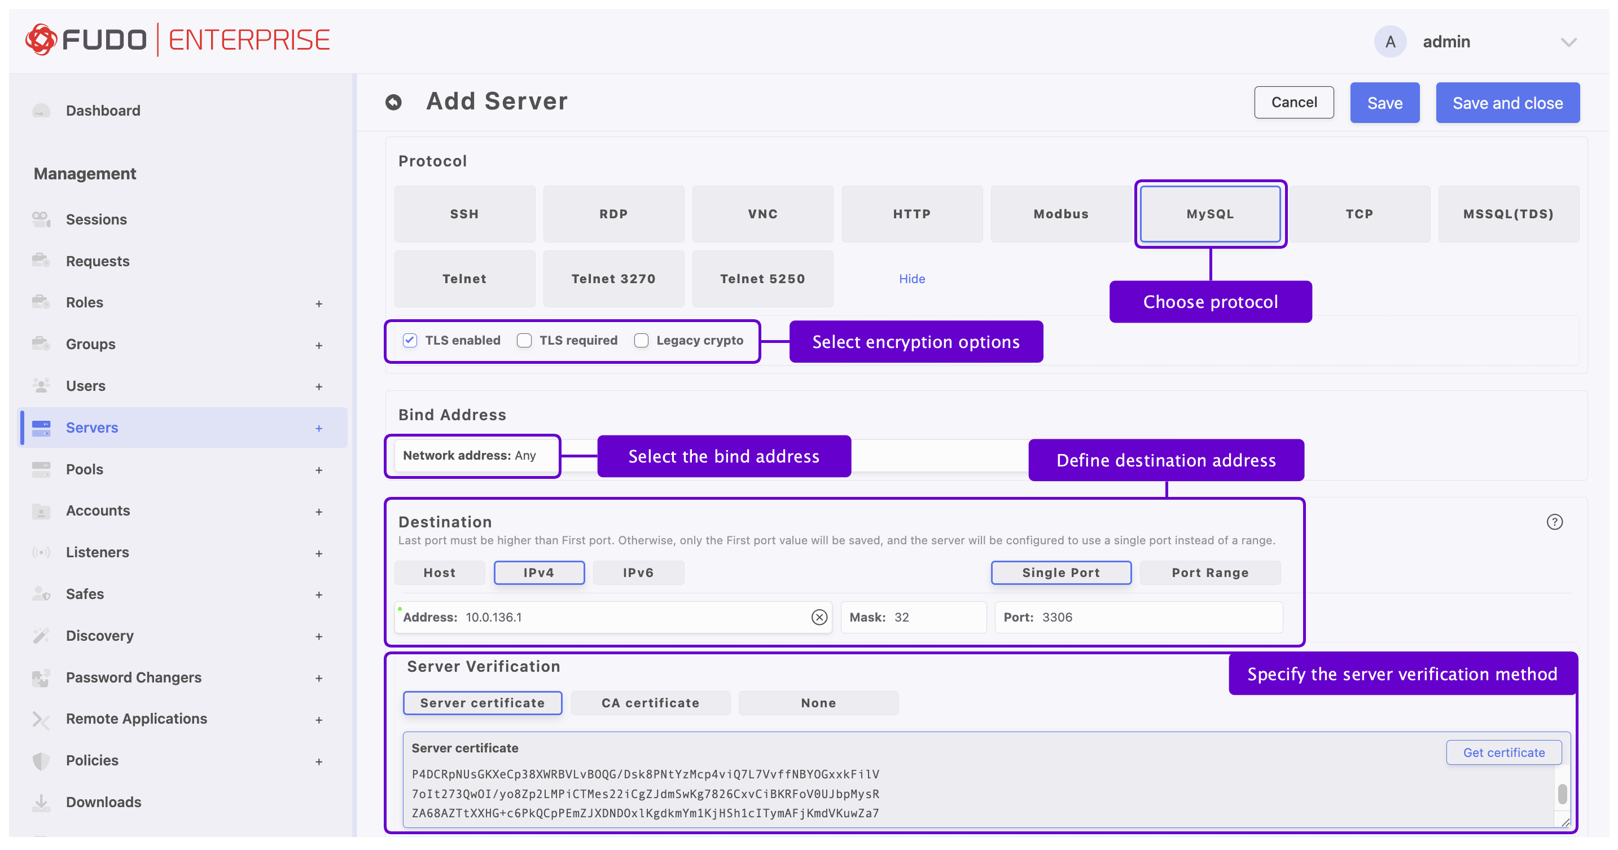The width and height of the screenshot is (1618, 850).
Task: Select the SSH protocol tab
Action: click(464, 213)
